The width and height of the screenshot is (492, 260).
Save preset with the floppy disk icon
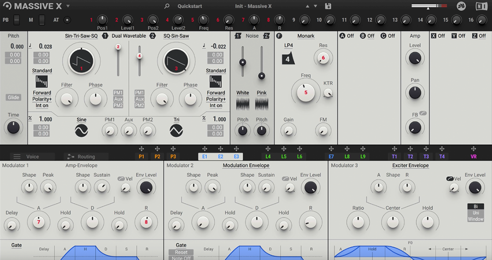[x=328, y=6]
